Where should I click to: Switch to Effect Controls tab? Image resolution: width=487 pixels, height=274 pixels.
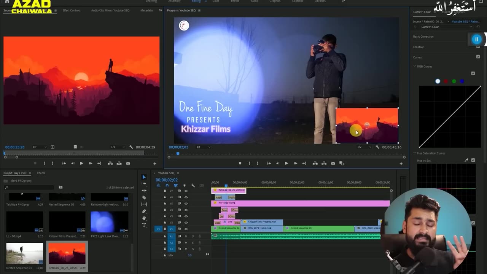click(72, 10)
